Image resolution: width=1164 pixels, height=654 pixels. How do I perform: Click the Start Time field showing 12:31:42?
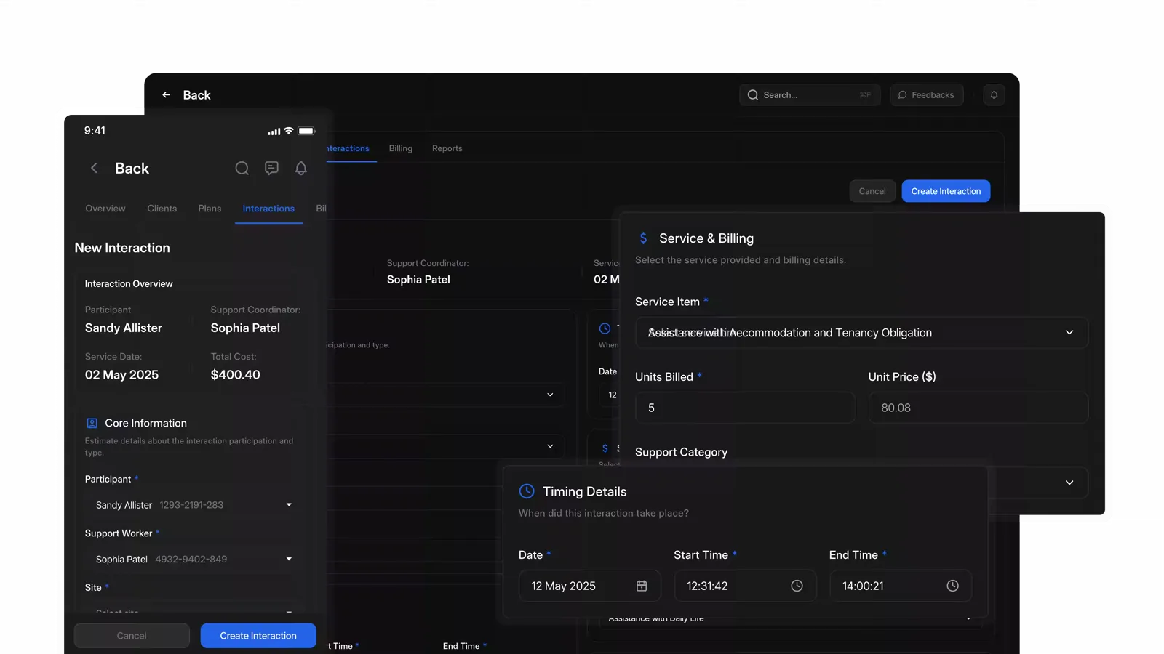pos(746,586)
